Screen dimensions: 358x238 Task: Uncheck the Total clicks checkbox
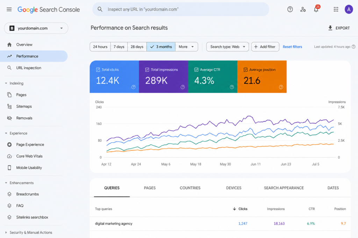pyautogui.click(x=98, y=70)
